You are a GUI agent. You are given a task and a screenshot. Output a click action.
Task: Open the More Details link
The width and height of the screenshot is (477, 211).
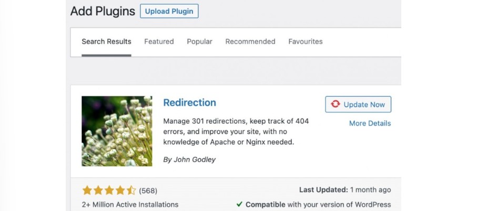[370, 123]
